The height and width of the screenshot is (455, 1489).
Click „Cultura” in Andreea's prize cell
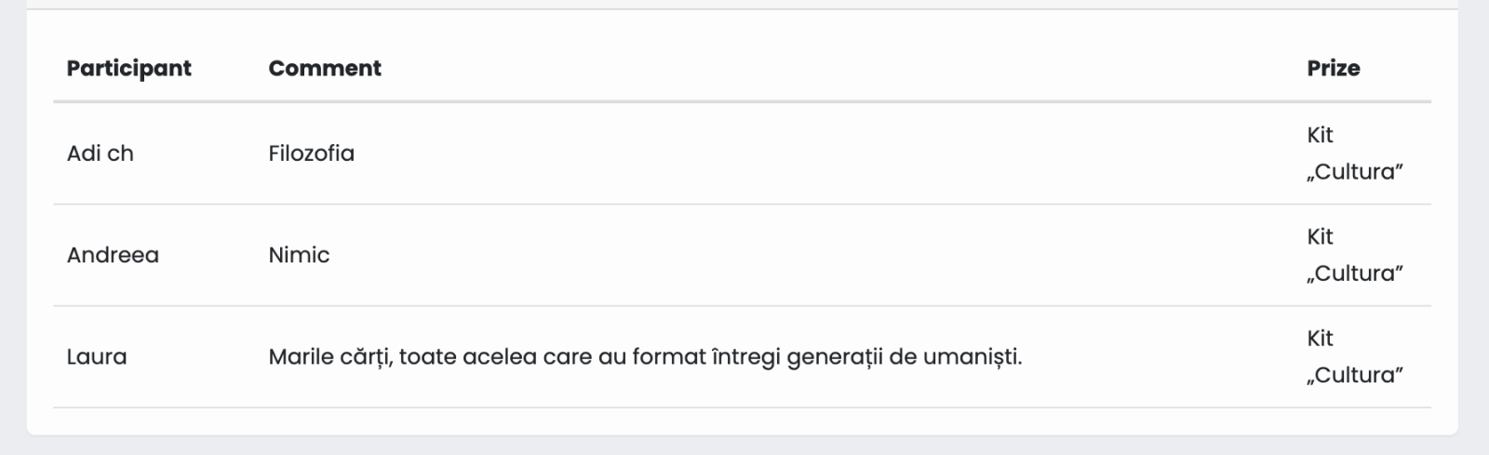click(x=1354, y=274)
